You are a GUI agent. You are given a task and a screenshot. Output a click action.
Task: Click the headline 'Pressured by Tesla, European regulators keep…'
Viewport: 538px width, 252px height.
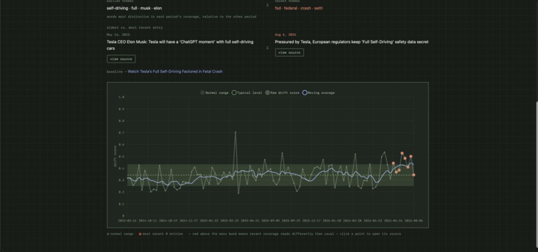351,42
